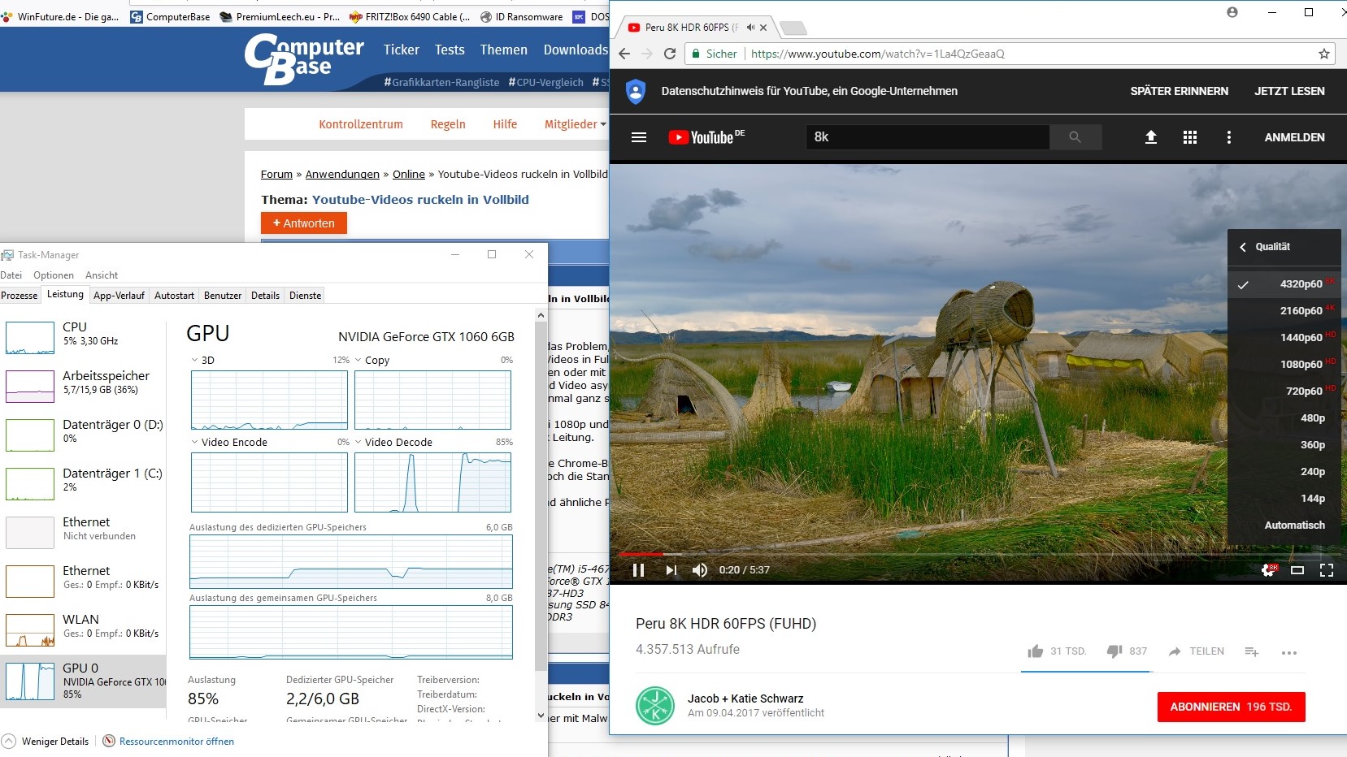Open Dienste tab in Task Manager
The height and width of the screenshot is (757, 1347).
pyautogui.click(x=305, y=296)
